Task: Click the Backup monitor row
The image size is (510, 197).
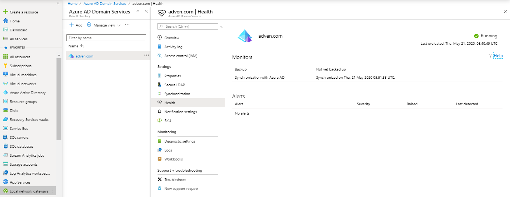Action: (x=367, y=69)
